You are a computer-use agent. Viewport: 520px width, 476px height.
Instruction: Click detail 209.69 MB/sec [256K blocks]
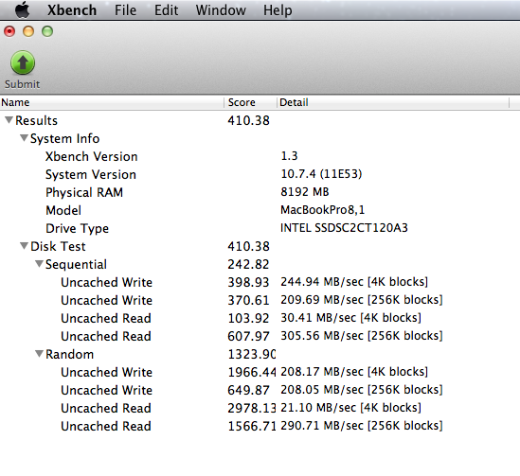tap(362, 300)
